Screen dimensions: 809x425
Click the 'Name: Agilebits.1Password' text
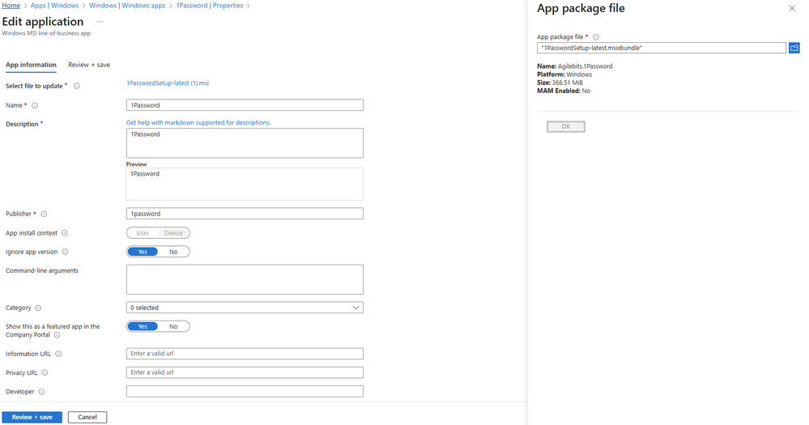(575, 66)
